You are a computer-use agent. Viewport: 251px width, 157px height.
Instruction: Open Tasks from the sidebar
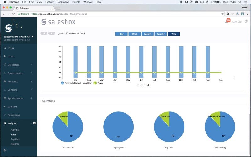coord(11,48)
